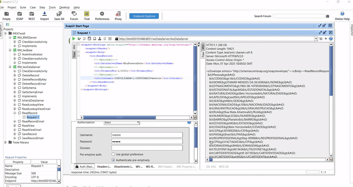Click the Import project icon

(x=45, y=16)
